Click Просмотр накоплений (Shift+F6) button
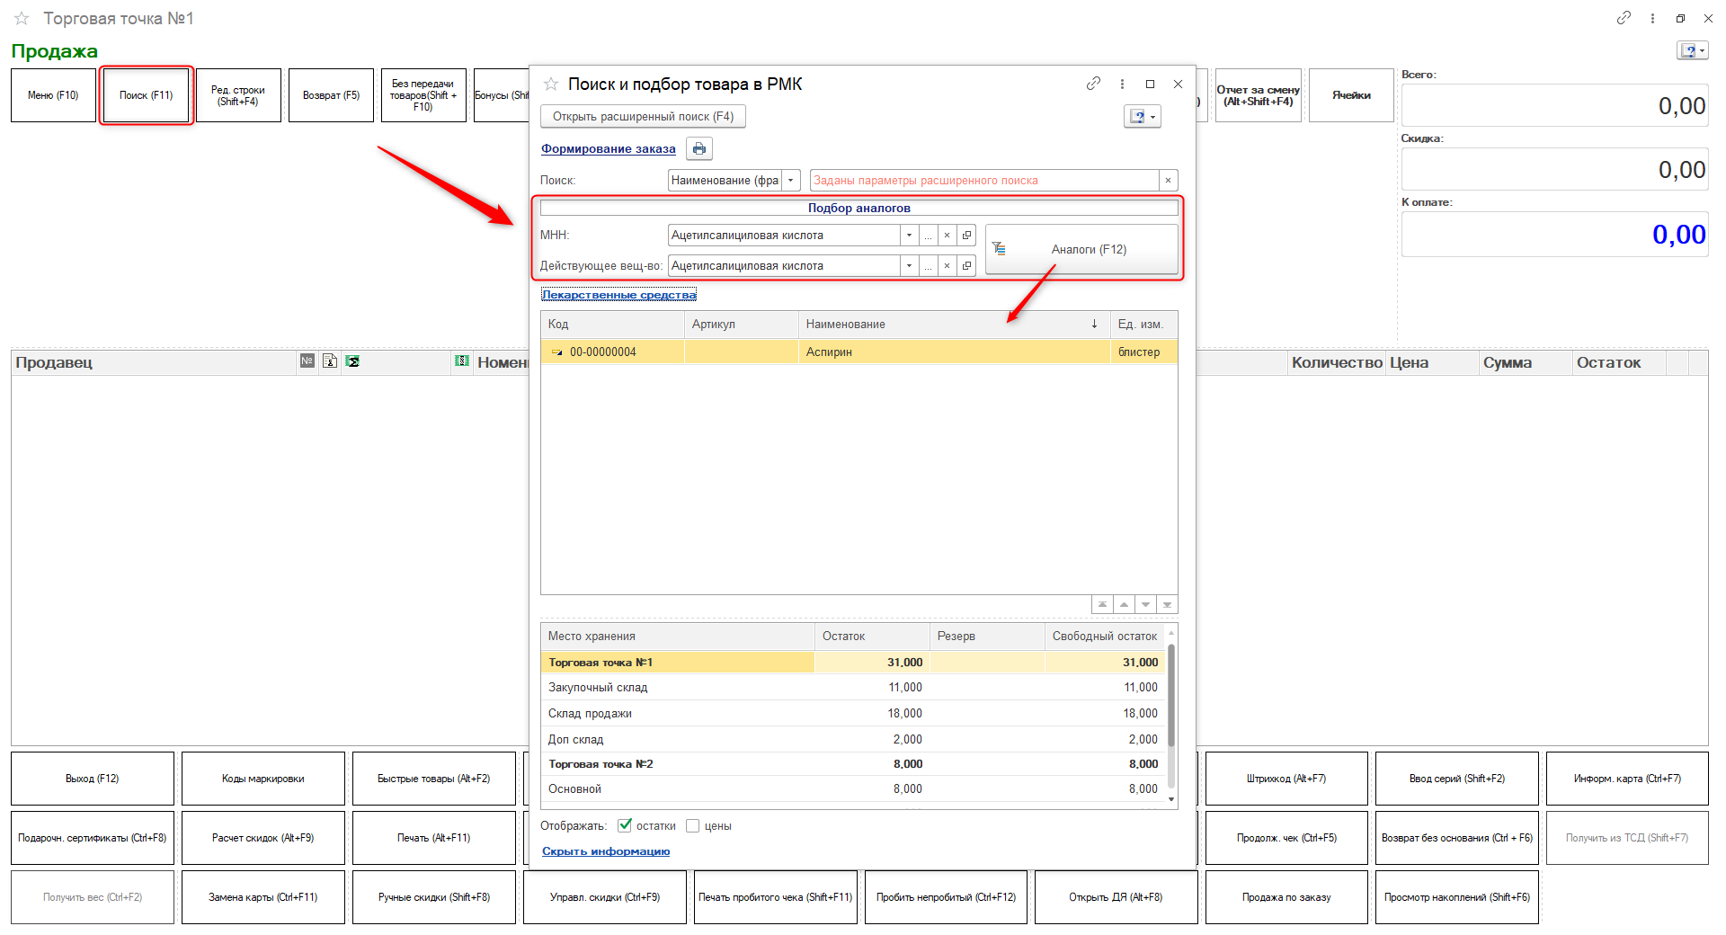This screenshot has height=935, width=1726. 1457,897
